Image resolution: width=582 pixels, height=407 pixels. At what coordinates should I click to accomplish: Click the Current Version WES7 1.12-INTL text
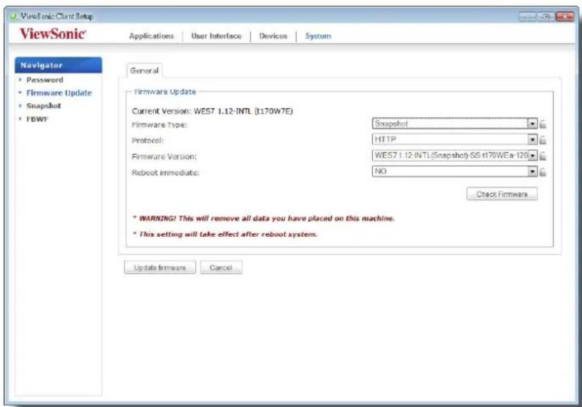(212, 111)
